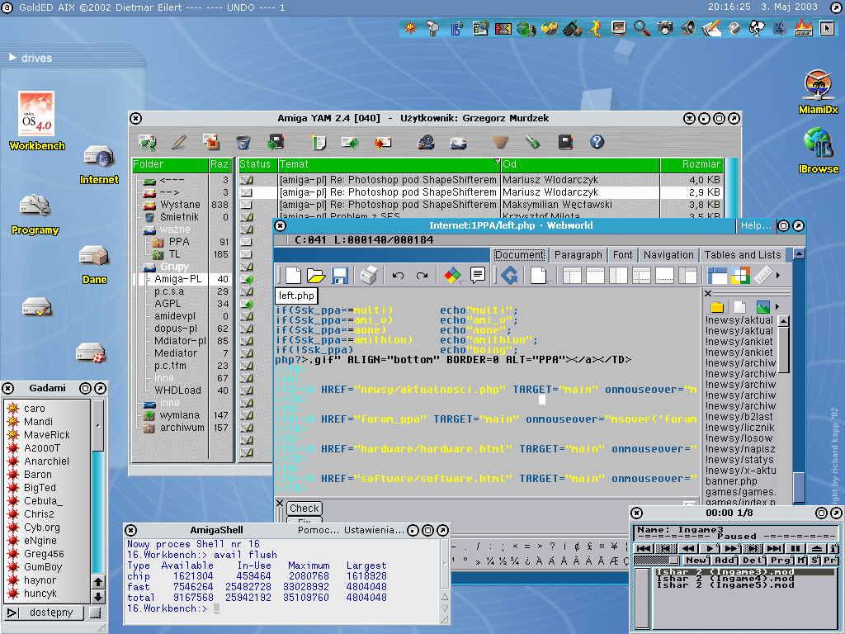Toggle the M button in mod player

click(802, 561)
